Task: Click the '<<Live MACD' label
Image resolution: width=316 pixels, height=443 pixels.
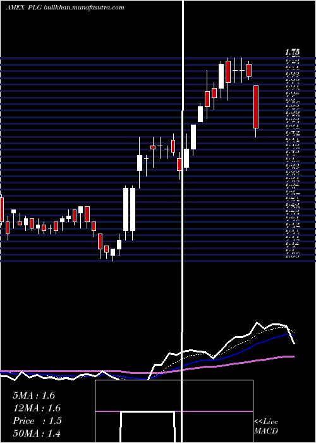Action: [266, 426]
